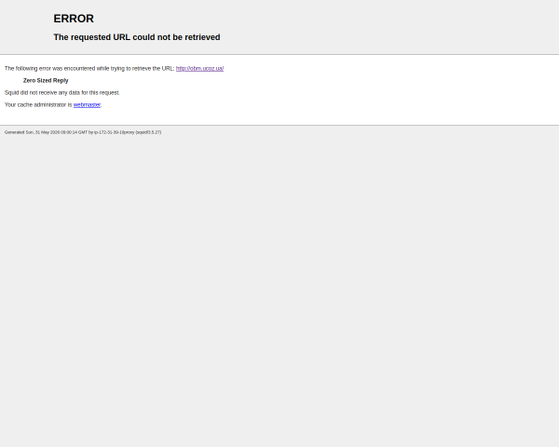Click the word 'requested' in the subheading

[91, 37]
